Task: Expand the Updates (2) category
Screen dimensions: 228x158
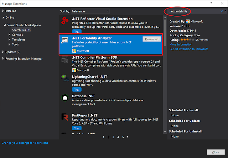Action: coord(3,52)
